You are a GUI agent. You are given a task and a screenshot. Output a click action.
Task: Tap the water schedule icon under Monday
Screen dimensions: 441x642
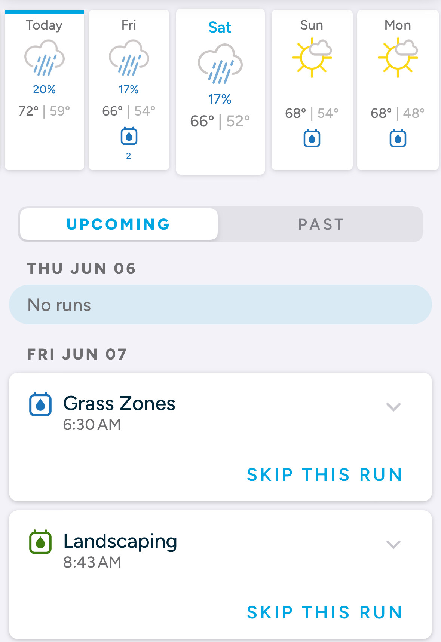tap(398, 138)
